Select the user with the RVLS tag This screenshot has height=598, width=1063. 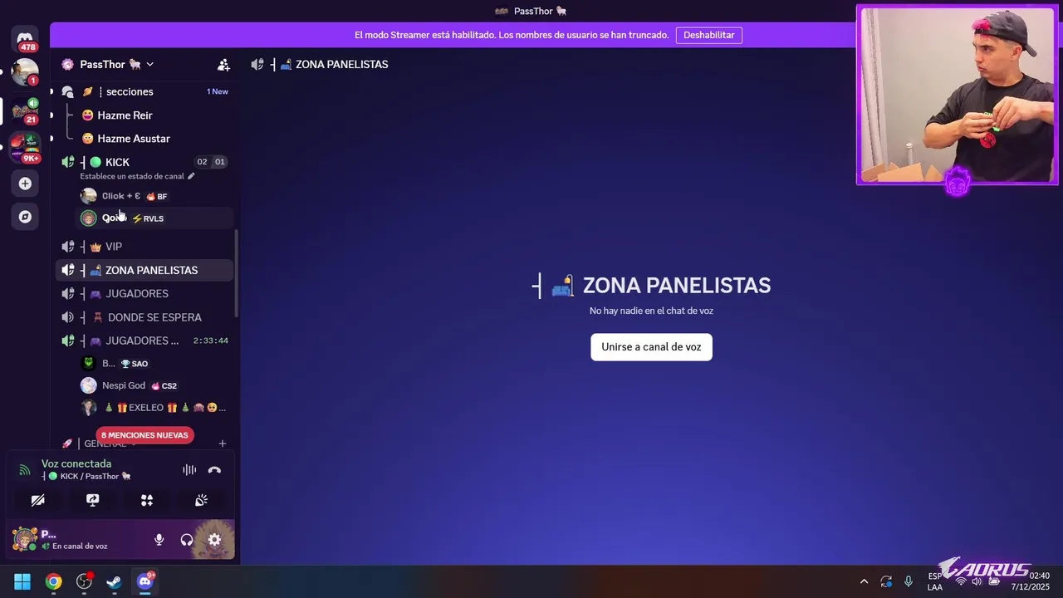pyautogui.click(x=154, y=218)
